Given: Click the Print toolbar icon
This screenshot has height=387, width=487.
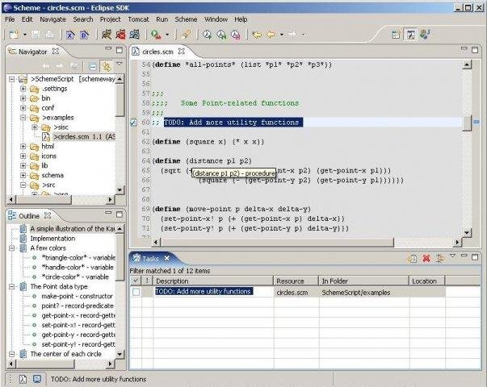Looking at the screenshot, I should point(50,35).
